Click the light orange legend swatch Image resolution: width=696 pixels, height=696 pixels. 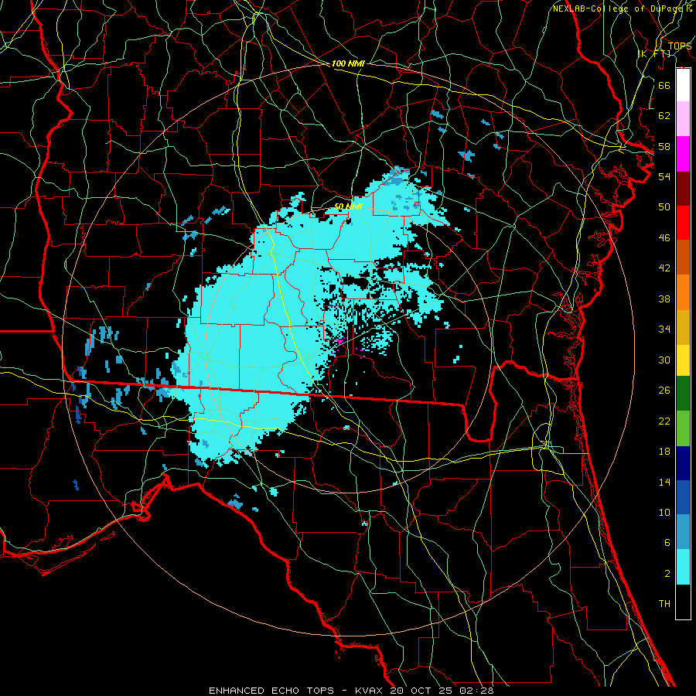coord(683,292)
